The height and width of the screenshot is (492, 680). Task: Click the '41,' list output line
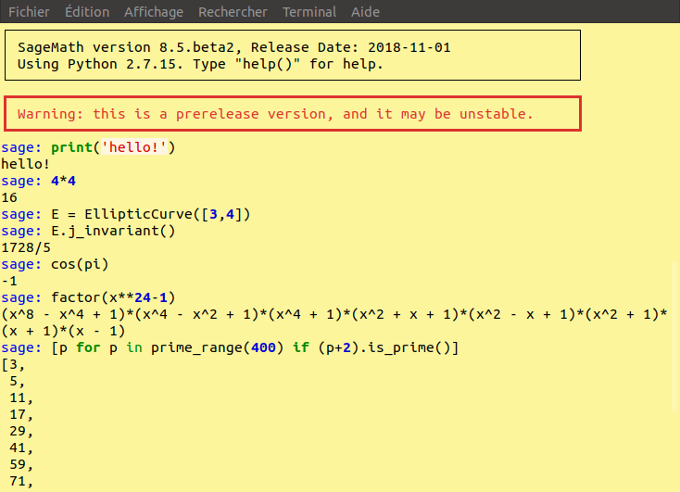point(21,448)
